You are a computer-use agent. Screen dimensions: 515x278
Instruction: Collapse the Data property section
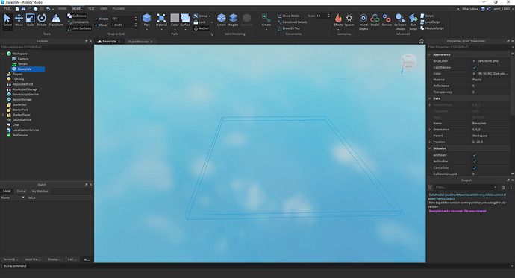430,98
